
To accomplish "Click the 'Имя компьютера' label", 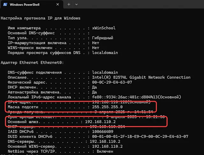I will coord(24,28).
